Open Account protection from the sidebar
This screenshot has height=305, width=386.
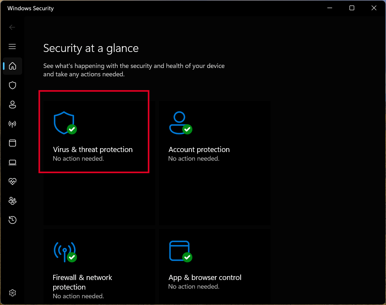coord(12,105)
